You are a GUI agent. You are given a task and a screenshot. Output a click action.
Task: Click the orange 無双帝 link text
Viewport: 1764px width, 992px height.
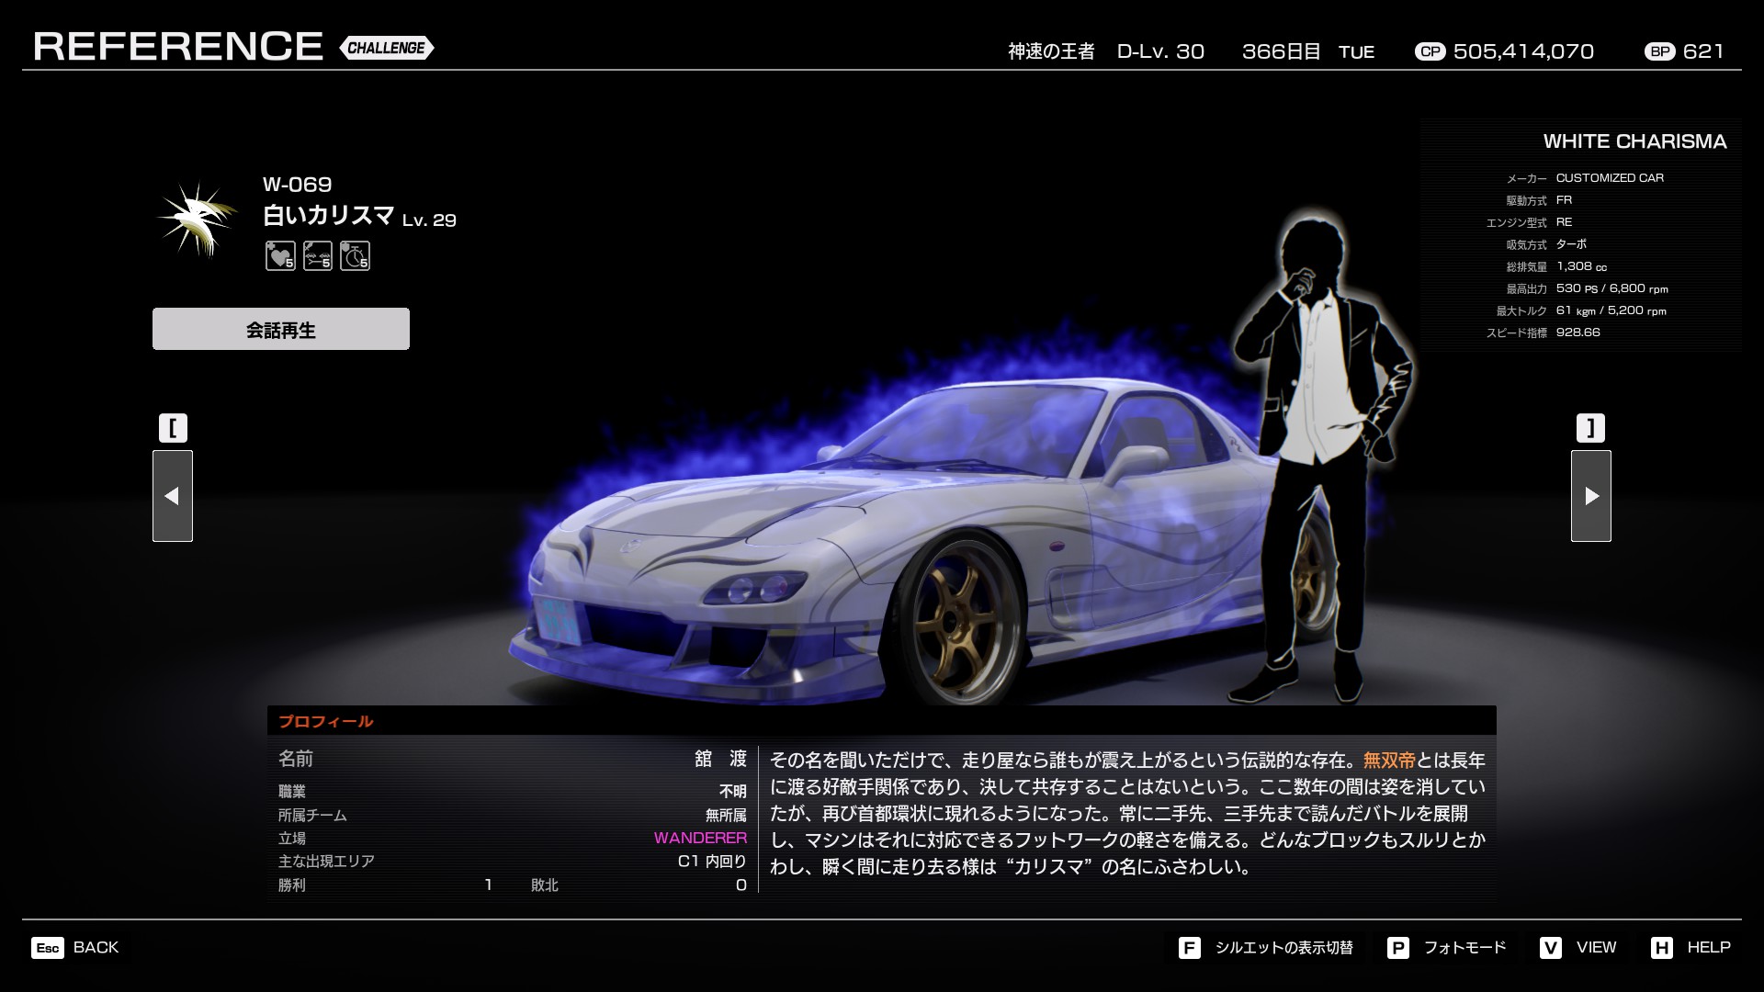1389,760
